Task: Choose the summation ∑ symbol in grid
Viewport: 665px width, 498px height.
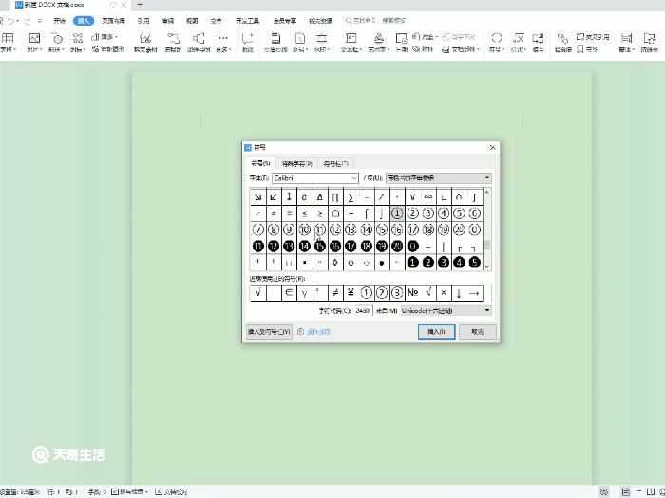Action: [x=351, y=197]
